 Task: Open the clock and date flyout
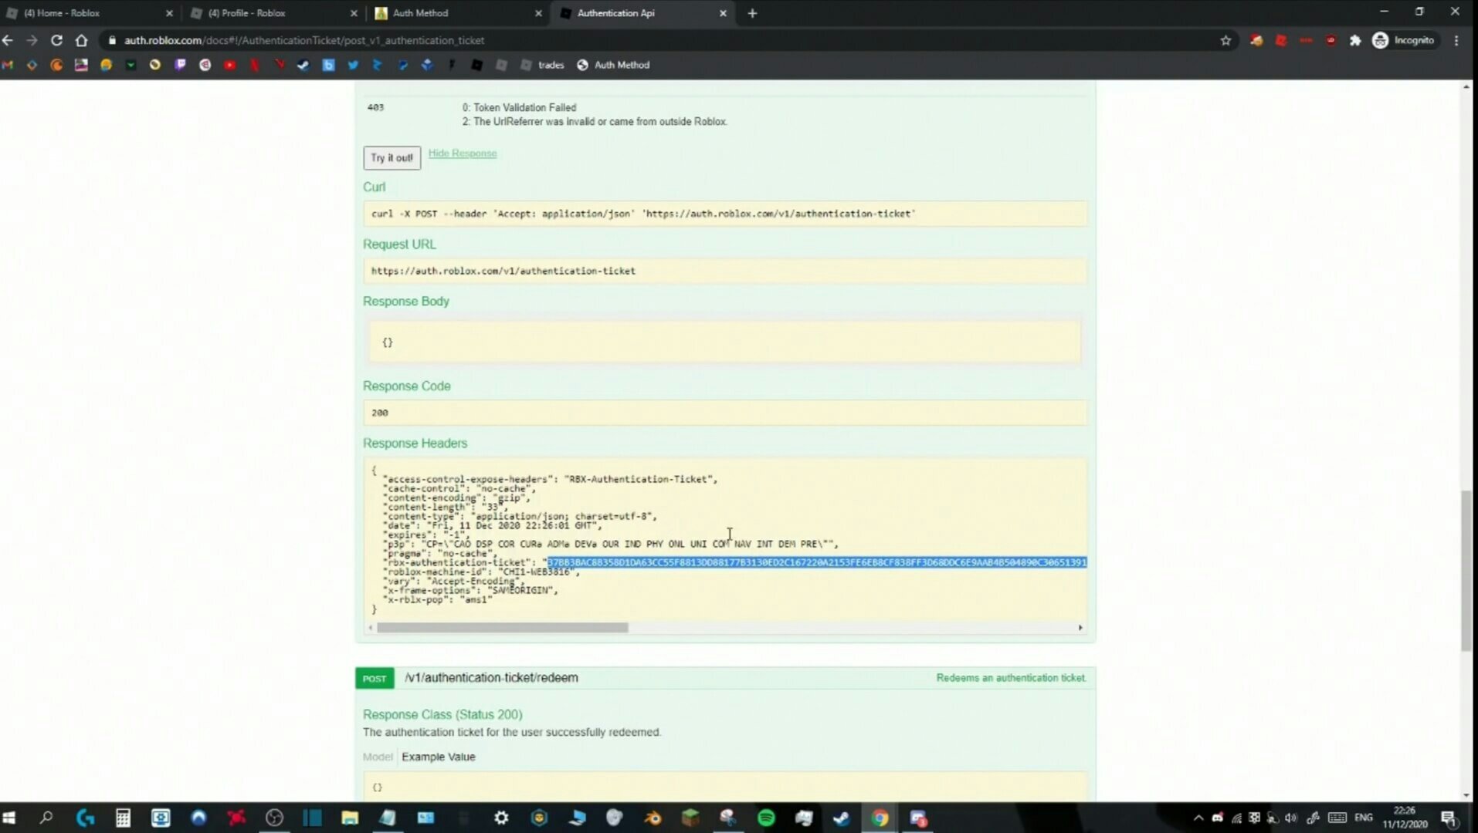pos(1405,818)
